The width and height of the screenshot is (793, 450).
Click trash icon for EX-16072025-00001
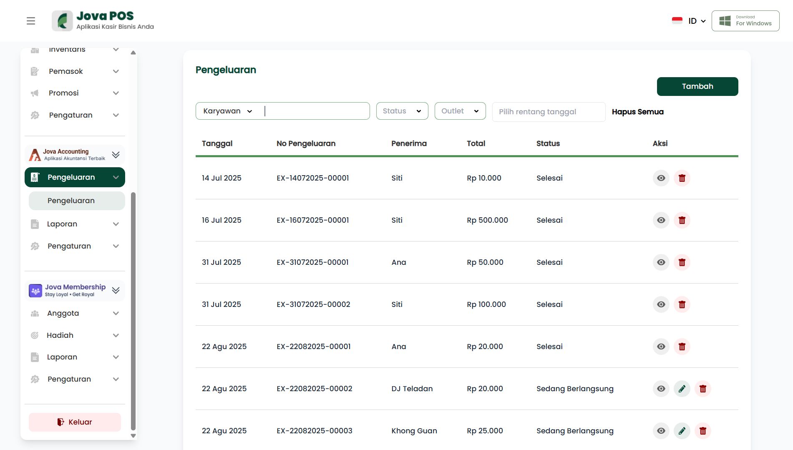point(682,220)
